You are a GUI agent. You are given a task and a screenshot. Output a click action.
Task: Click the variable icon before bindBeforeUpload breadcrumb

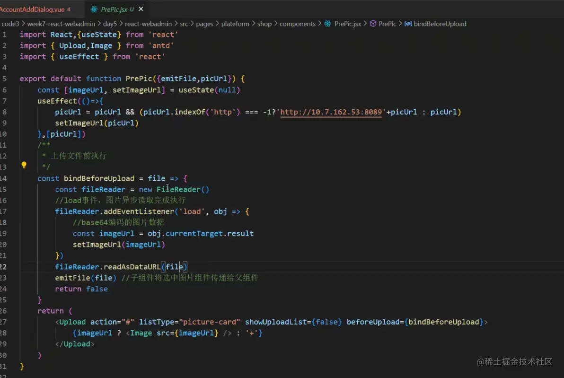pyautogui.click(x=408, y=24)
